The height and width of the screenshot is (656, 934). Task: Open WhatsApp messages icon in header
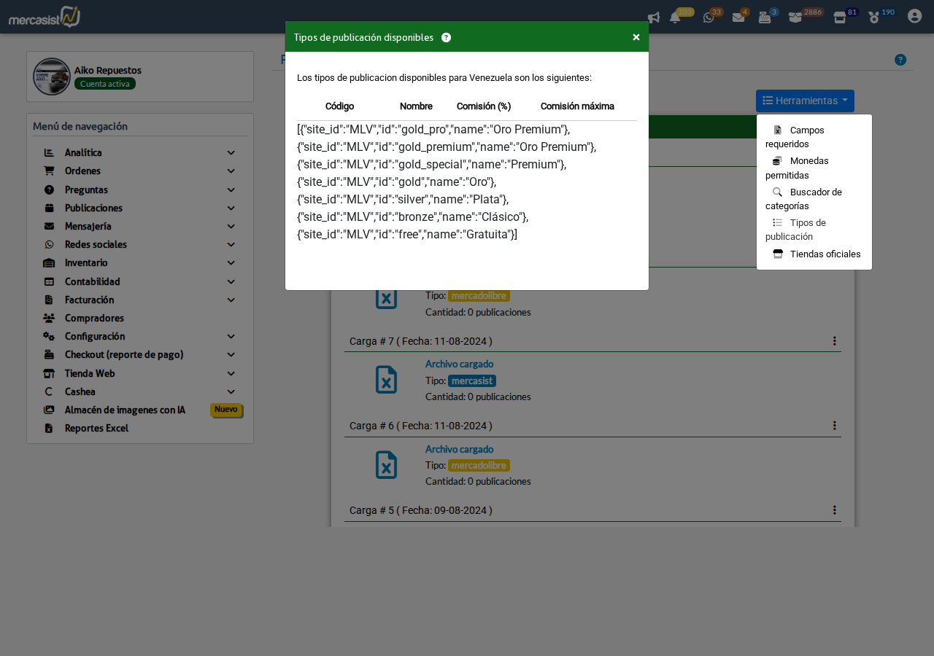[x=709, y=17]
